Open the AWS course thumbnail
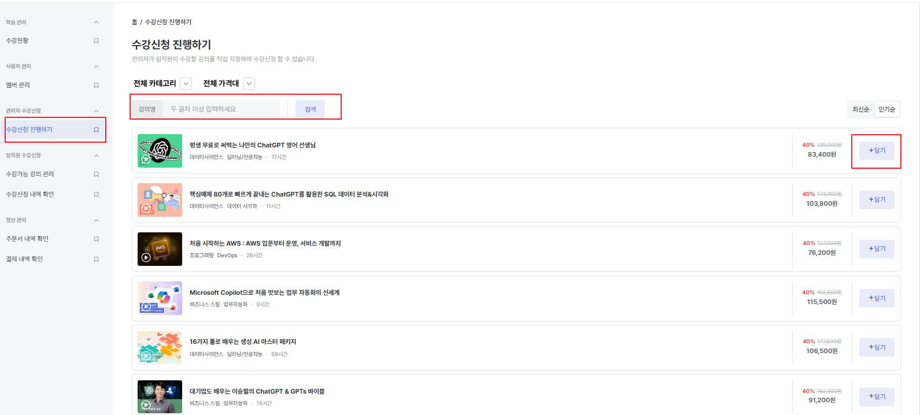Viewport: 920px width, 415px height. [x=160, y=249]
